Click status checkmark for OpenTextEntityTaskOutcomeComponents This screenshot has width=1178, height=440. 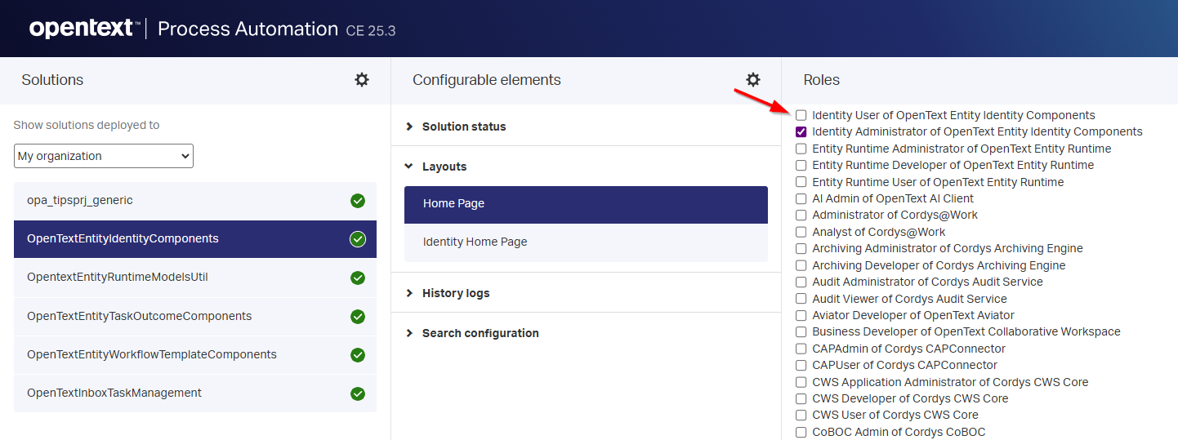[358, 316]
